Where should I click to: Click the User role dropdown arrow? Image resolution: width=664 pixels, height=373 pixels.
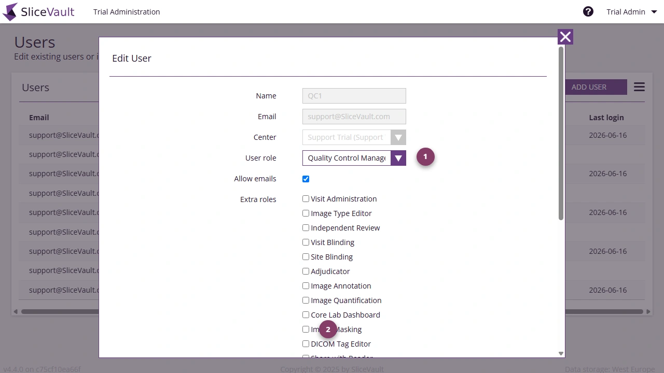[x=398, y=158]
